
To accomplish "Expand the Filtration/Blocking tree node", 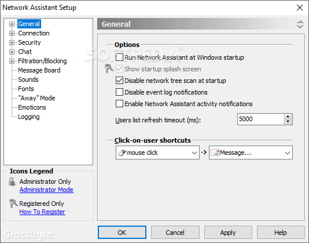I will 12,61.
